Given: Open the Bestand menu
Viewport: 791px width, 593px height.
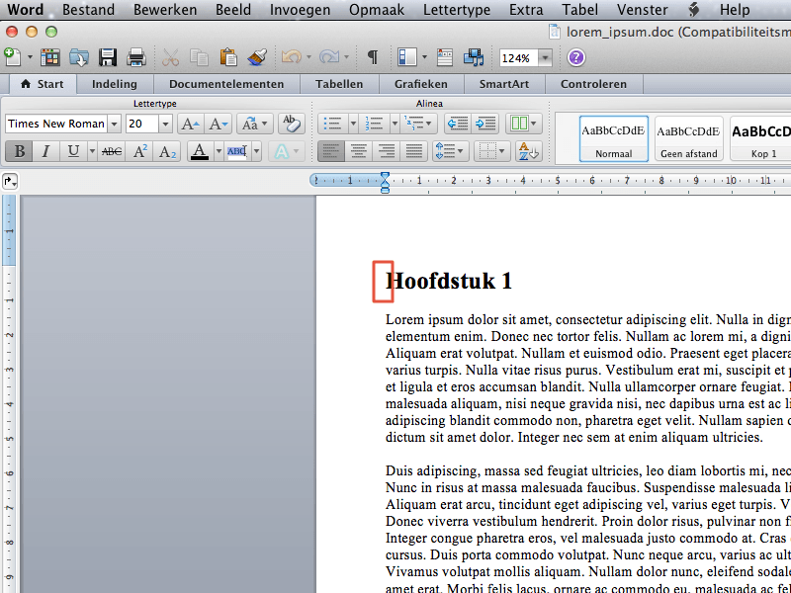Looking at the screenshot, I should click(88, 10).
